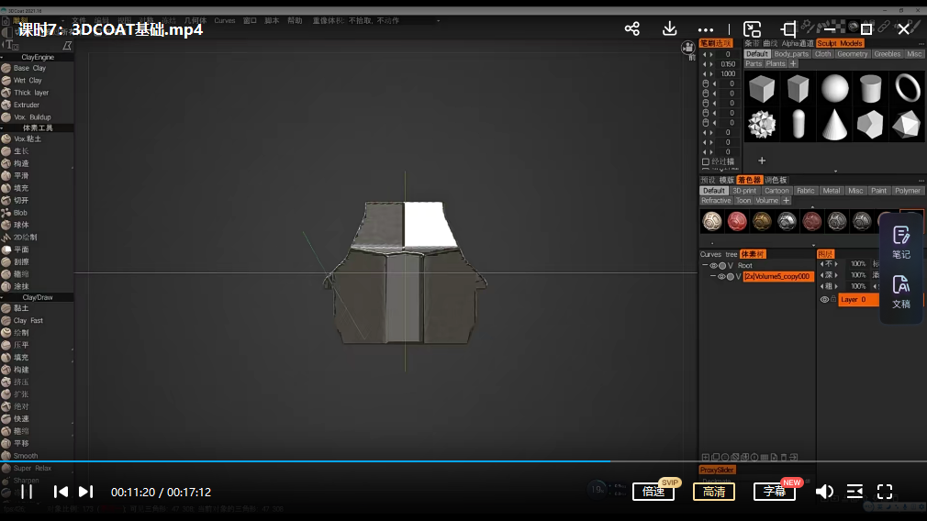Seek on the video progress bar
The image size is (927, 521).
[463, 460]
